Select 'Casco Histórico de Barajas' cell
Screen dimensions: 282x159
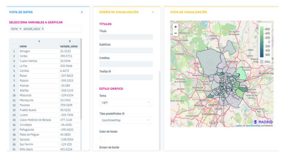39,120
